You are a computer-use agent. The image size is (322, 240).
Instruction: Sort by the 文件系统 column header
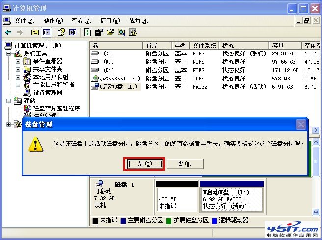205,45
